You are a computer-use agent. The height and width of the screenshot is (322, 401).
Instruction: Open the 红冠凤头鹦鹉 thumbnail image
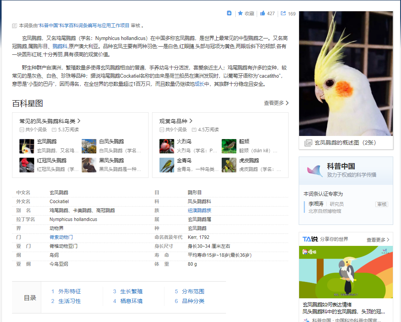(x=27, y=165)
